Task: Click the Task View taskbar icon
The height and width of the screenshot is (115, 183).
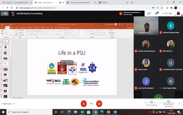Action: click(x=62, y=112)
